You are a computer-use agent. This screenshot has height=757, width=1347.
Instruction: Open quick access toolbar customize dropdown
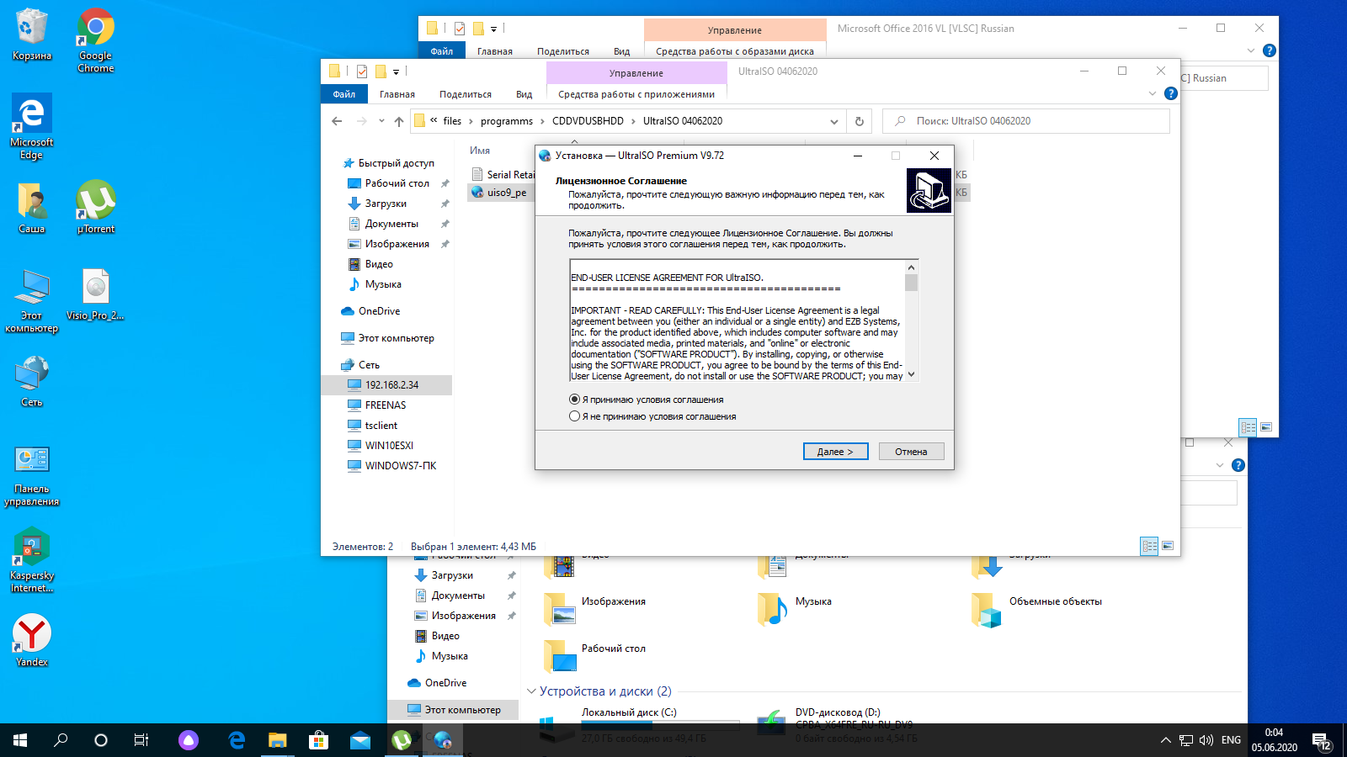pos(396,72)
